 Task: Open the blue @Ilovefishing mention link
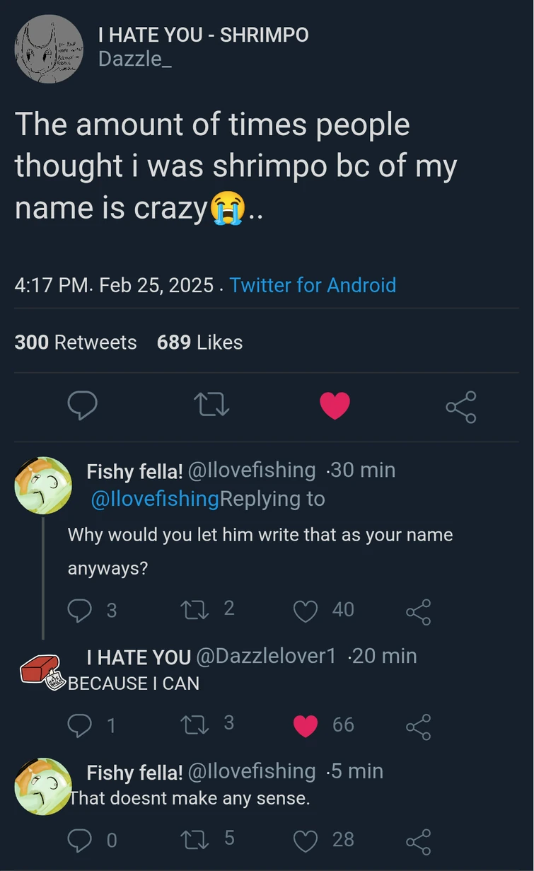pyautogui.click(x=155, y=499)
